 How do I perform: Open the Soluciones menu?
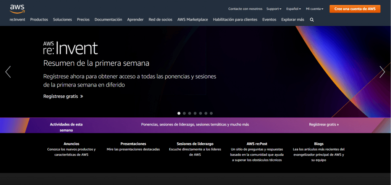(x=62, y=19)
